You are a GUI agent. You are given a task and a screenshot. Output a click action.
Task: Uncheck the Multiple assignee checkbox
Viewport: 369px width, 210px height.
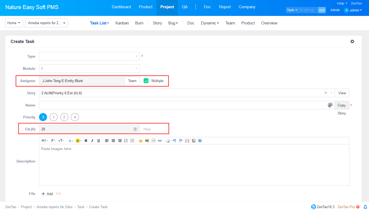[x=146, y=81]
